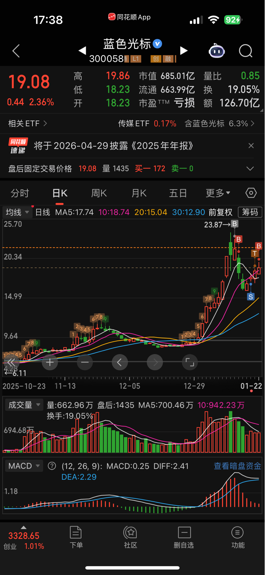Open the MACD help question mark icon
Image resolution: width=265 pixels, height=575 pixels.
pos(52,466)
